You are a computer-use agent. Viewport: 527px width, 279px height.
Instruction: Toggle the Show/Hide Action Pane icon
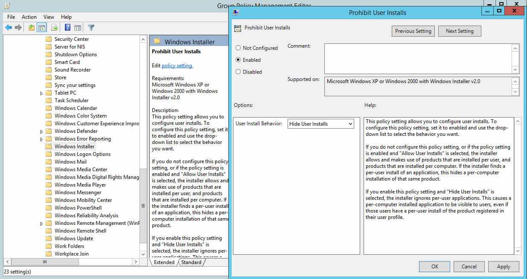pyautogui.click(x=78, y=28)
